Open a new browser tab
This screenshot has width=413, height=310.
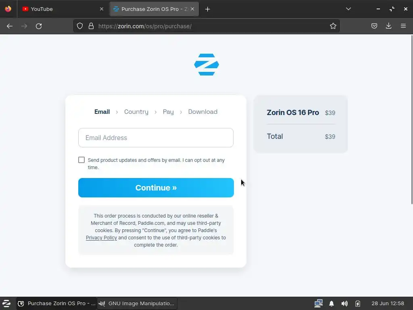[208, 9]
